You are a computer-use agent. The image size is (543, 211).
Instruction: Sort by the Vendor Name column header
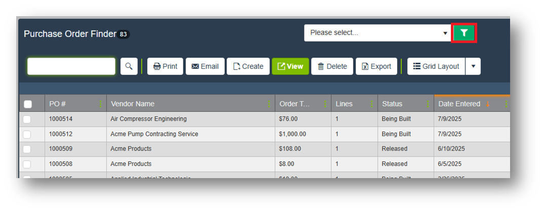pyautogui.click(x=133, y=104)
